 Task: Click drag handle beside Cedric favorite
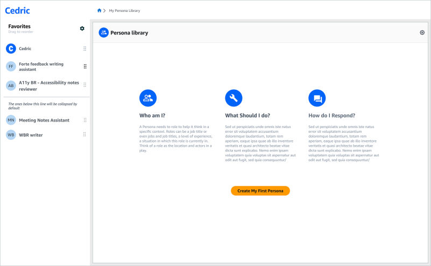click(84, 49)
